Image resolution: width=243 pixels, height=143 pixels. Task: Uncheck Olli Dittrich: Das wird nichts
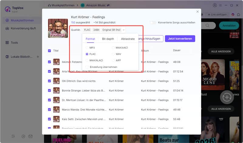point(50,81)
